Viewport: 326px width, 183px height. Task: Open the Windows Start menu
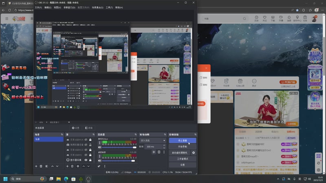[x=5, y=179]
